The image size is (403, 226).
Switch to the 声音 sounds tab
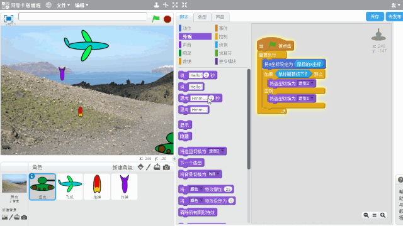point(220,17)
